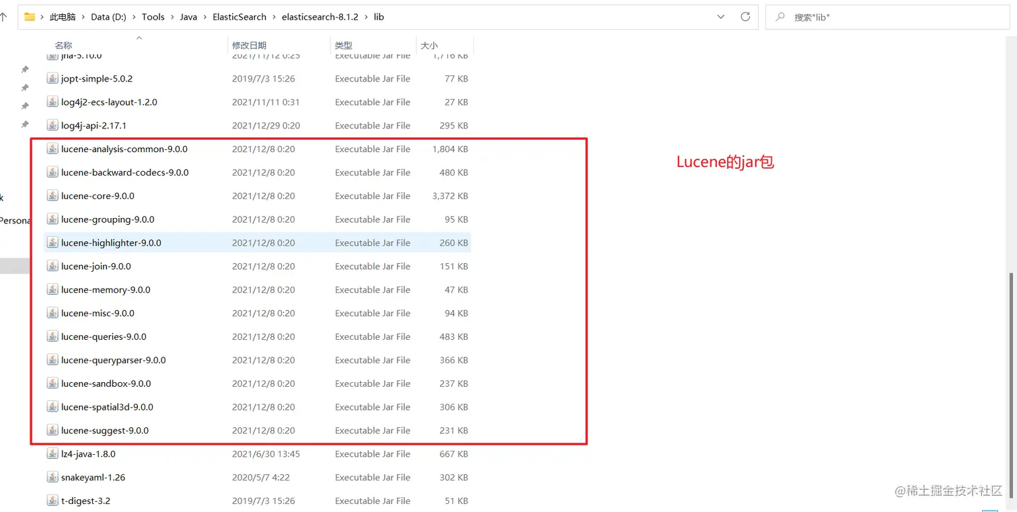Click the jar icon of lucene-memory-9.0.0
This screenshot has width=1017, height=512.
tap(52, 290)
